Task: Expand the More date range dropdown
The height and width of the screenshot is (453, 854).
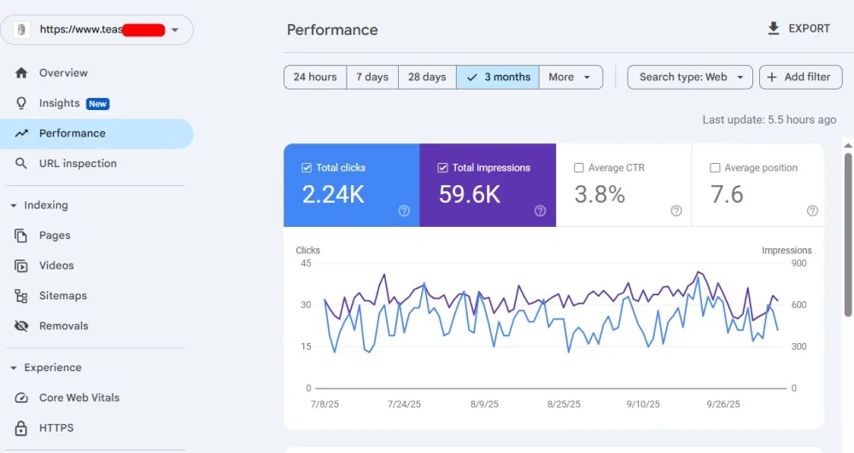Action: (x=570, y=77)
